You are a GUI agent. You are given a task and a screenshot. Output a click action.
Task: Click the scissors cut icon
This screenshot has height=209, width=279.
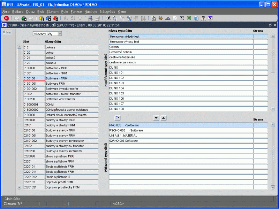(x=108, y=18)
